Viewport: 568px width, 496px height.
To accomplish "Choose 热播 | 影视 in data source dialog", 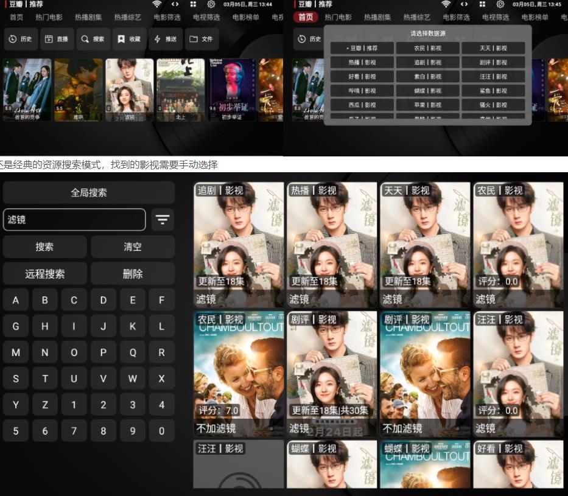I will tap(362, 62).
